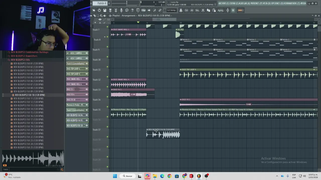321x180 pixels.
Task: Open the AGREGAR (A) menu
Action: tap(245, 3)
